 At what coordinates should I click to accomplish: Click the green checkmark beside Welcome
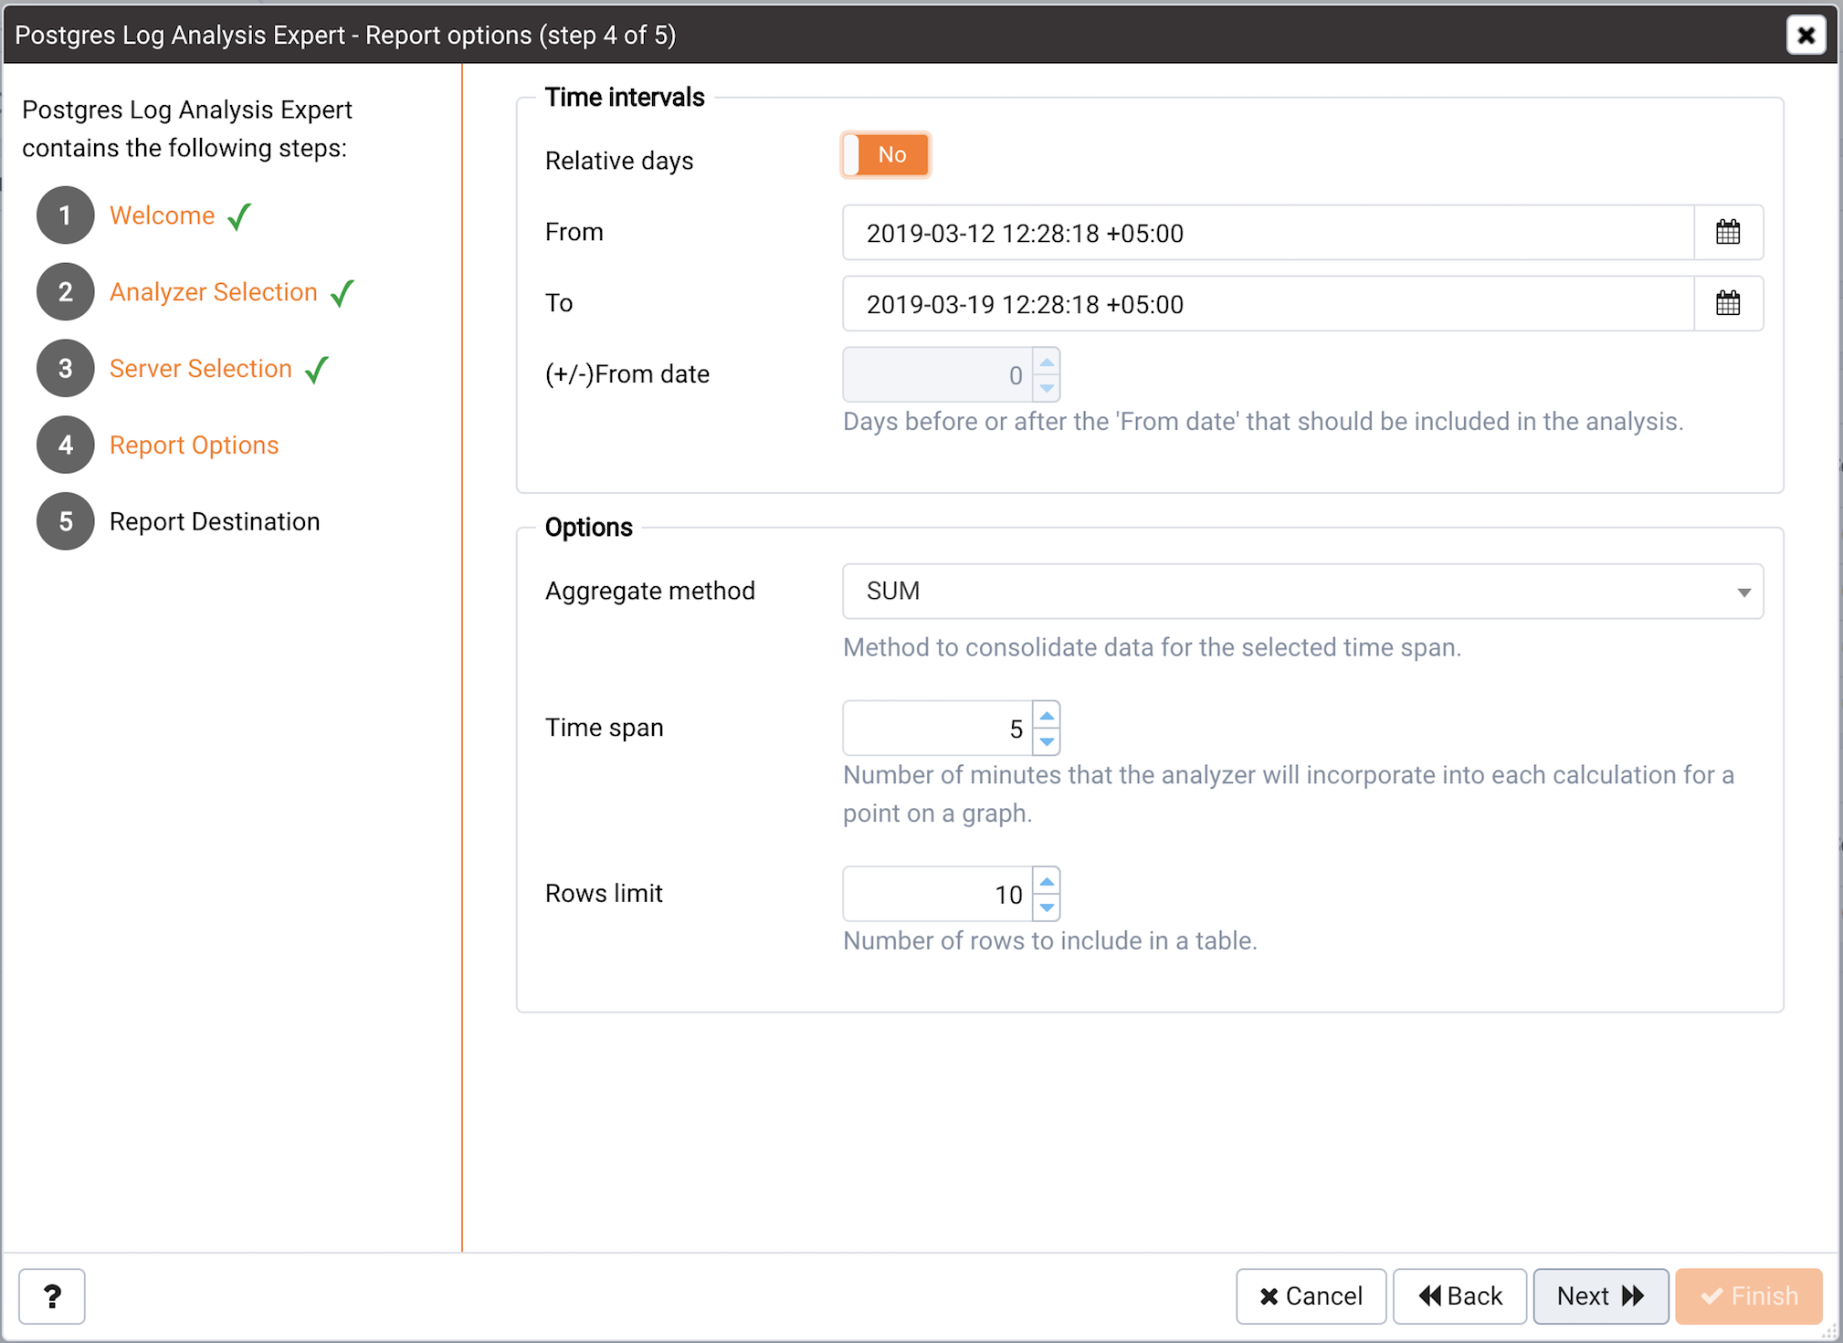[239, 216]
